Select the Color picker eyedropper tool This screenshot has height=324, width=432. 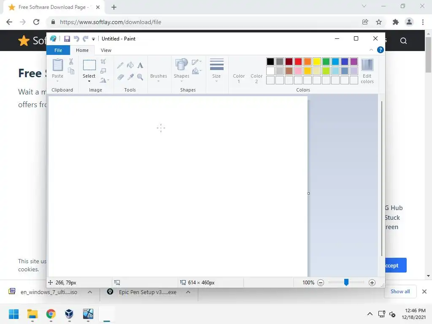tap(130, 77)
